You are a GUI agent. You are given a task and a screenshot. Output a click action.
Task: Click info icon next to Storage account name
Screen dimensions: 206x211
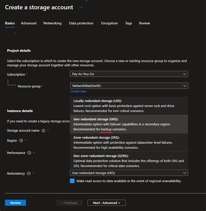[x=43, y=131]
